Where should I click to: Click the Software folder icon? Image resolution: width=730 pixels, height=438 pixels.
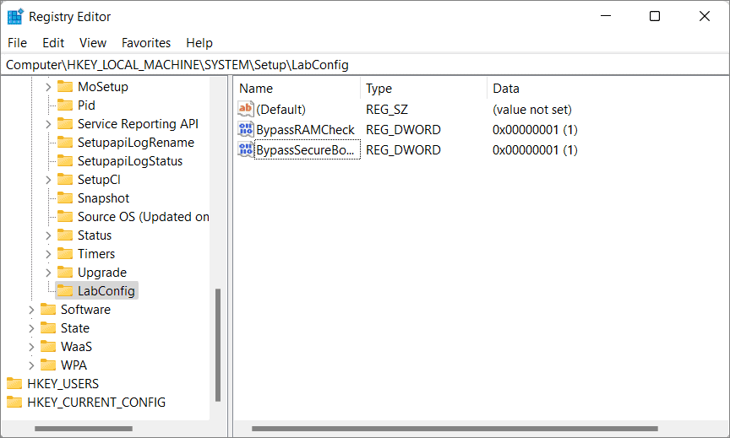[48, 310]
